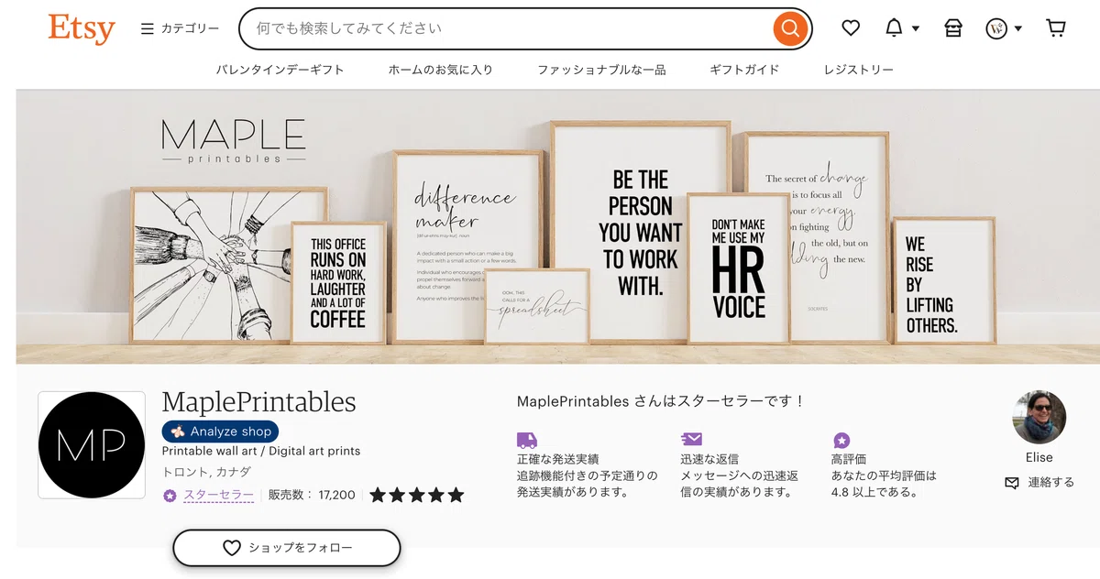Screen dimensions: 1100x579
Task: Open バレンタインデーギフト link
Action: [x=280, y=70]
